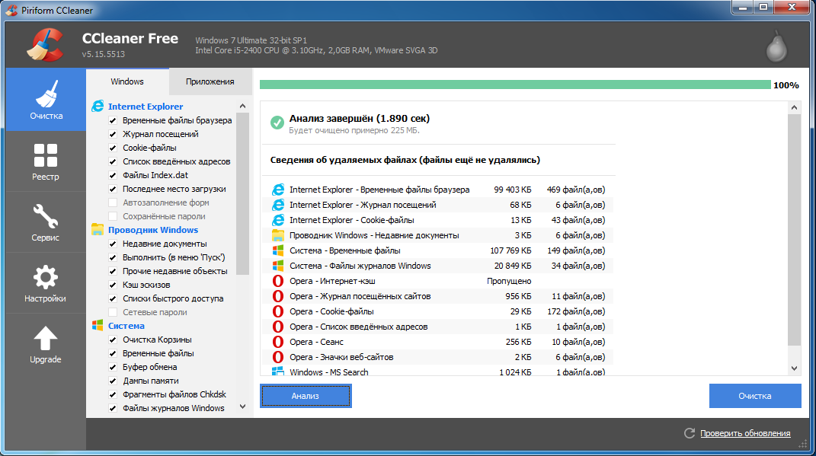816x456 pixels.
Task: Click IE icon beside Журнал посещений result
Action: 278,205
